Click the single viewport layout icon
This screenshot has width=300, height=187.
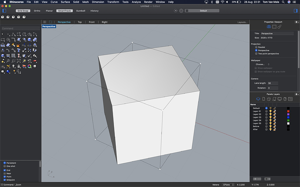click(50, 22)
